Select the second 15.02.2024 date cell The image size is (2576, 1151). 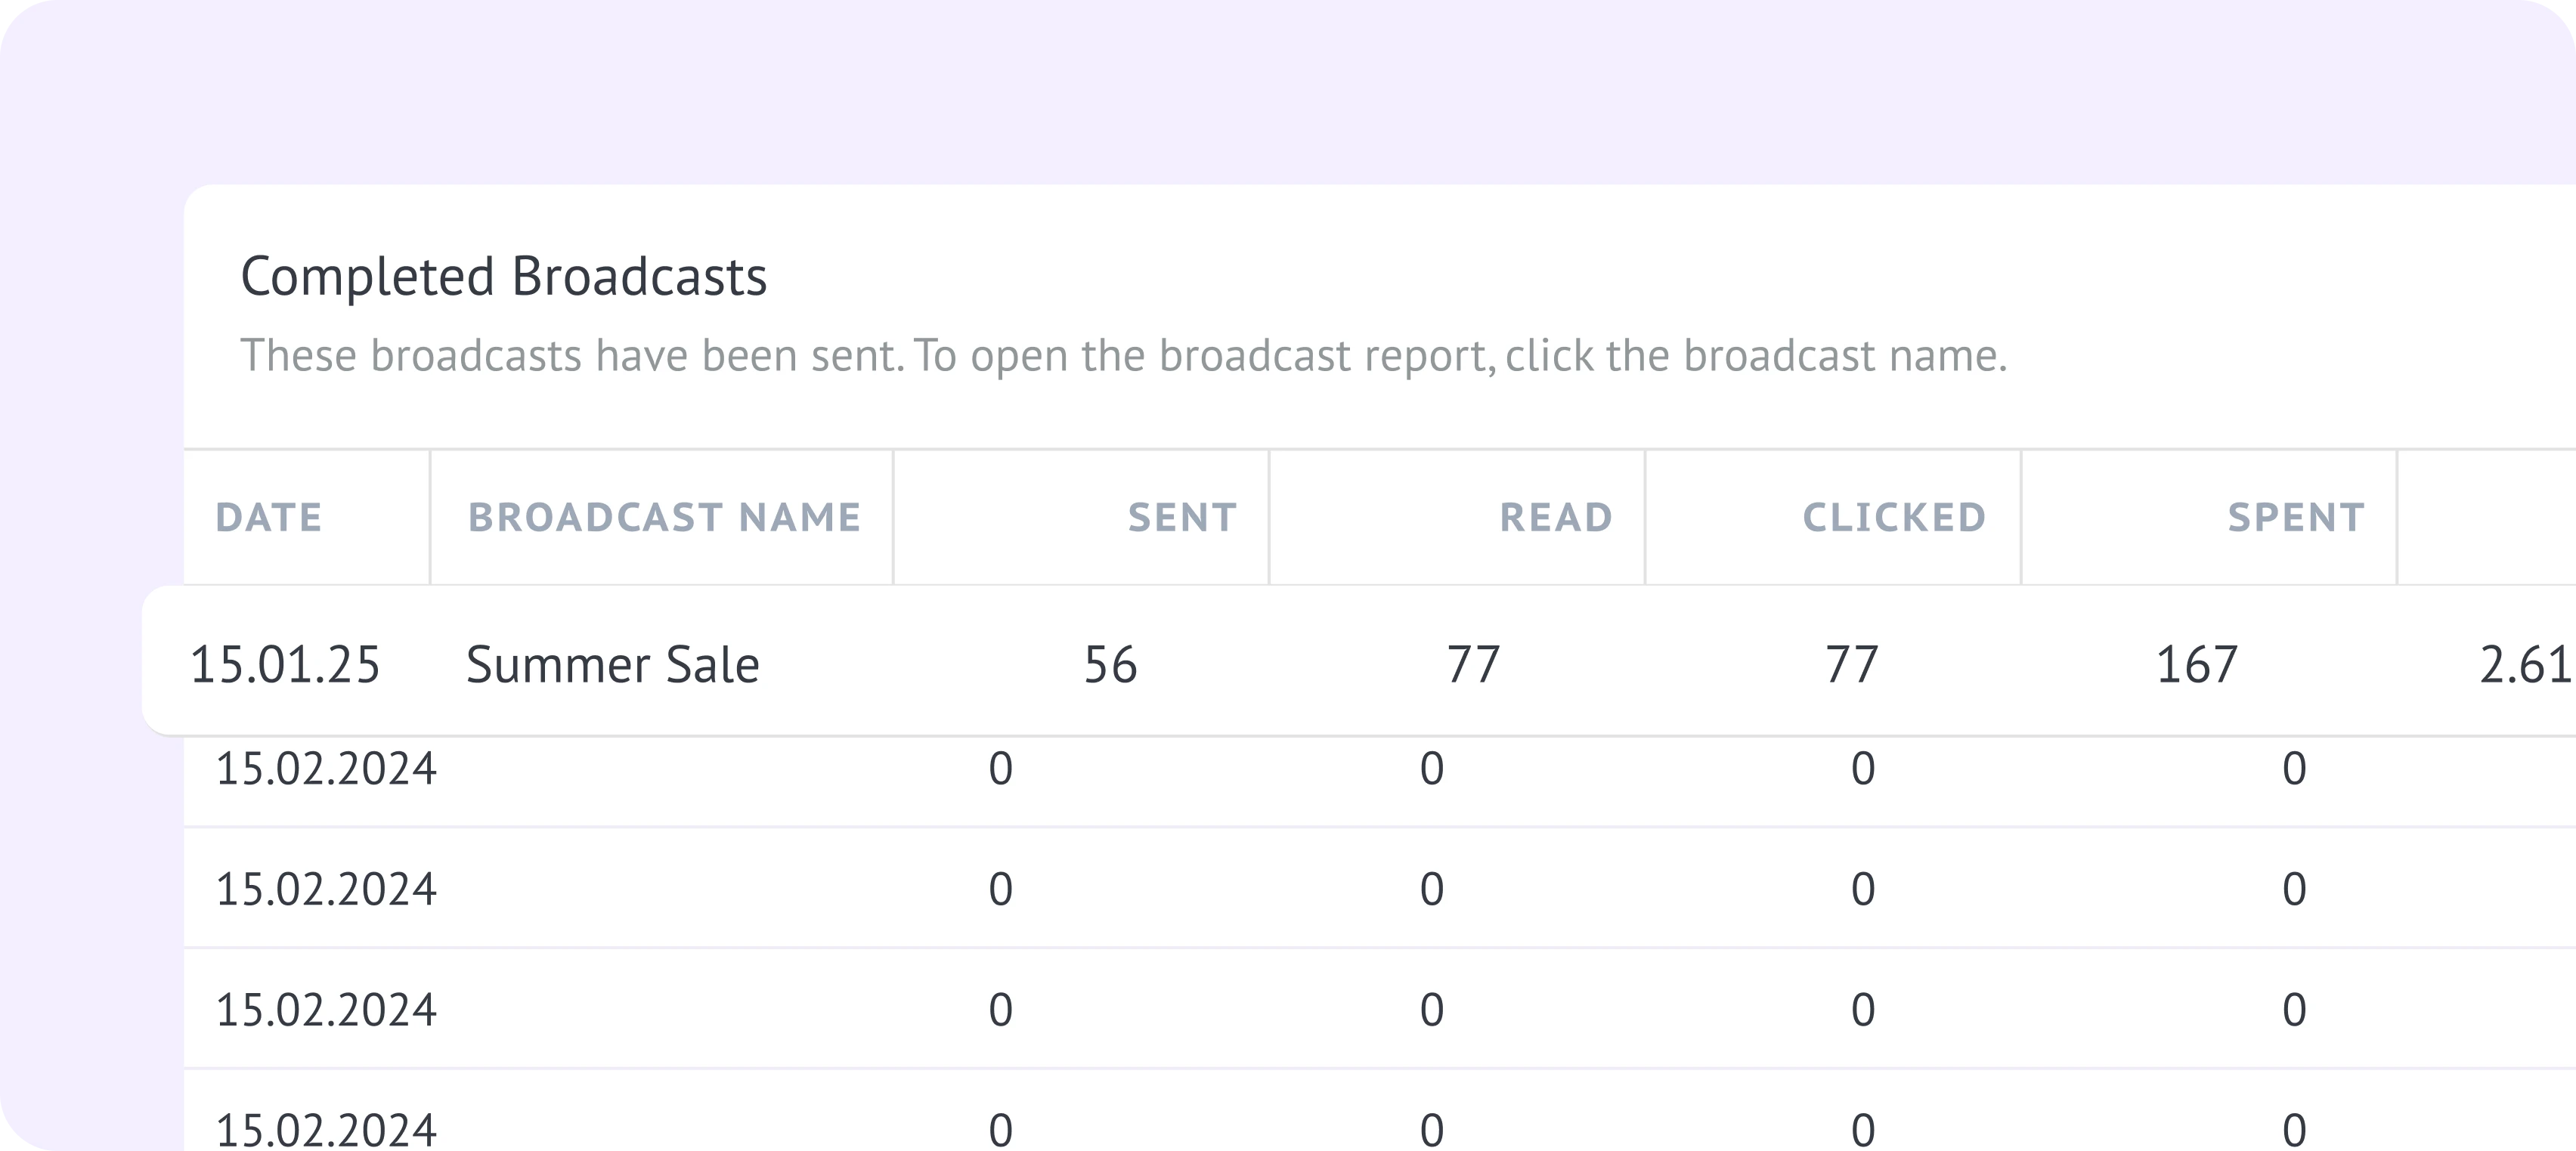click(x=326, y=889)
